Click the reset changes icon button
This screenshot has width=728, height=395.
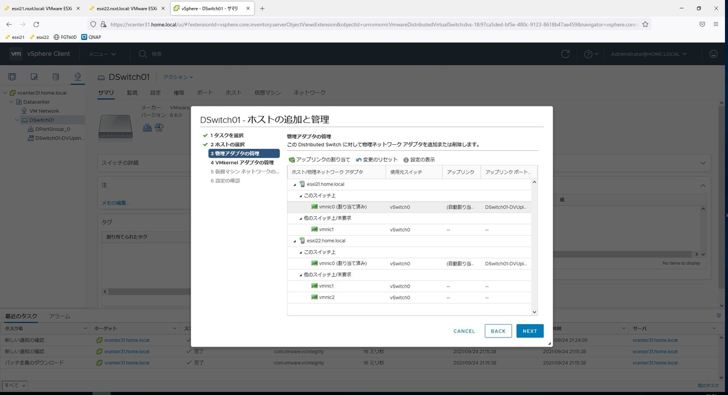[359, 159]
